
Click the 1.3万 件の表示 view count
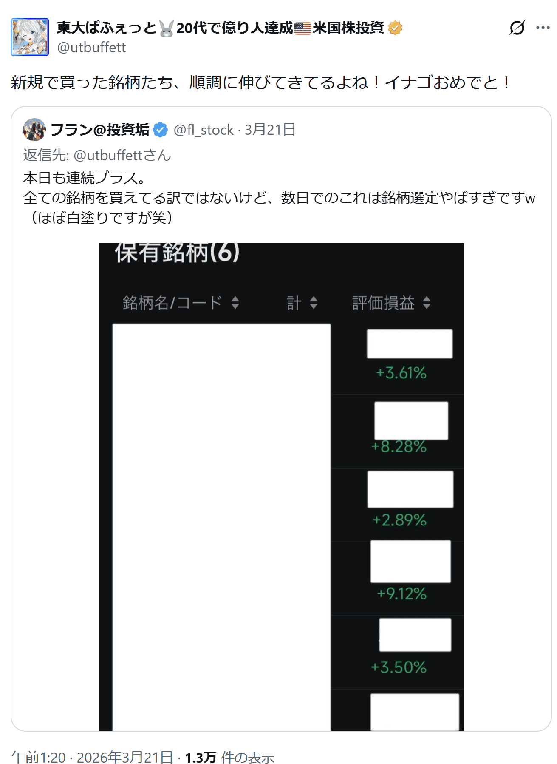(229, 757)
